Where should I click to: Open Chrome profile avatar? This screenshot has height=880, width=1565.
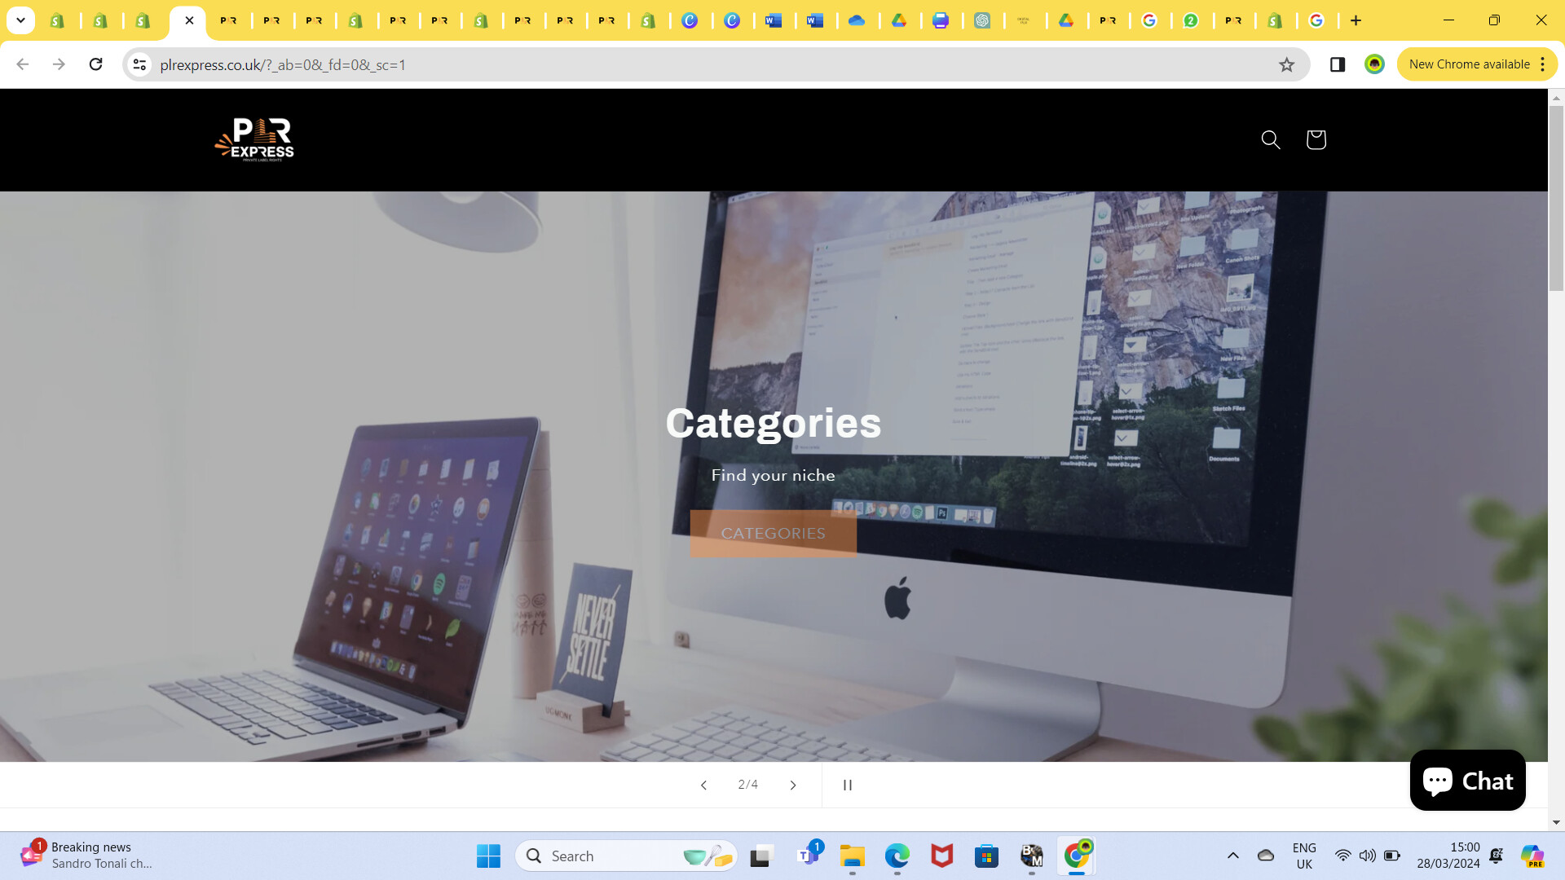[x=1374, y=64]
